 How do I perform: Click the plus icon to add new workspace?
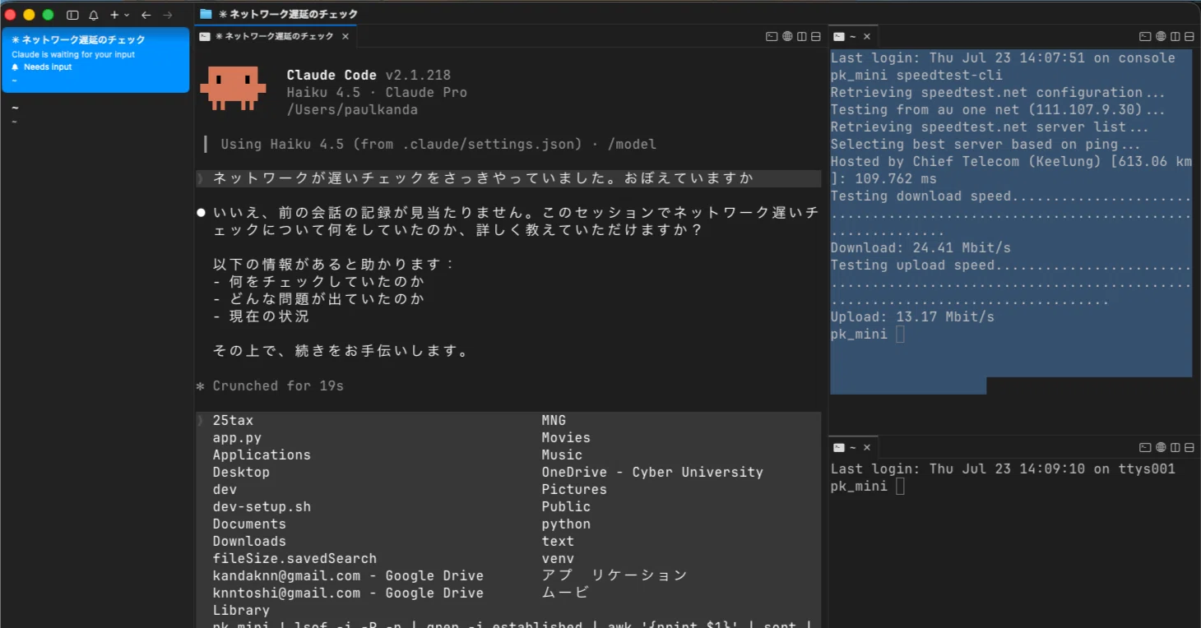pos(115,15)
